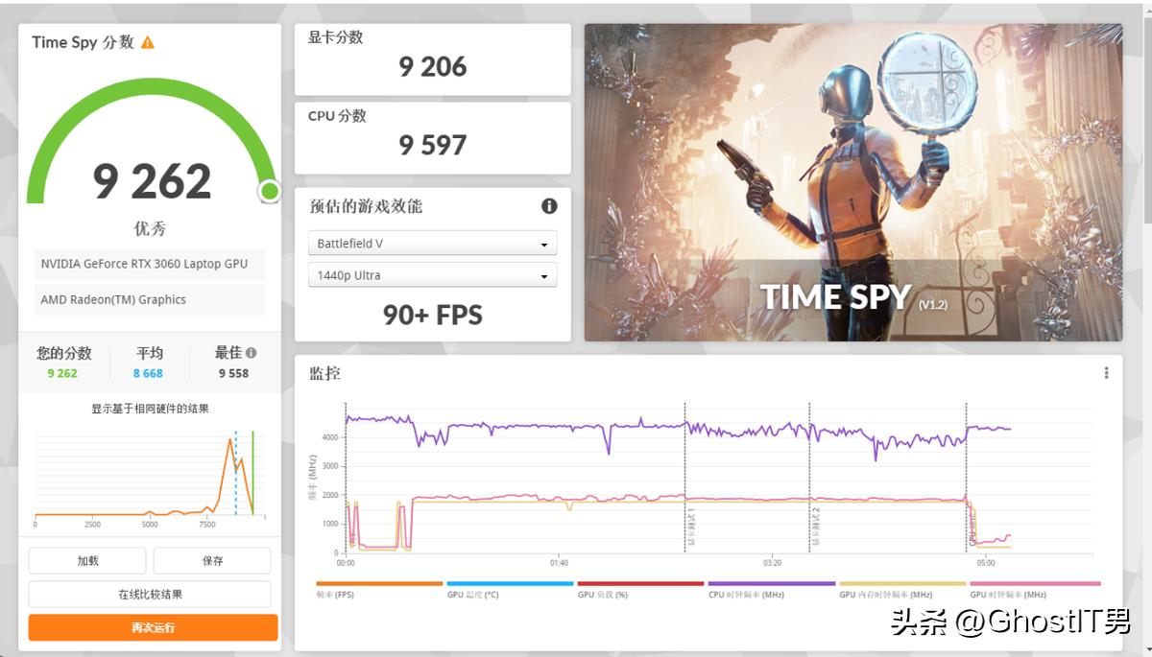Open the 1440p Ultra resolution dropdown
The height and width of the screenshot is (657, 1152).
432,275
